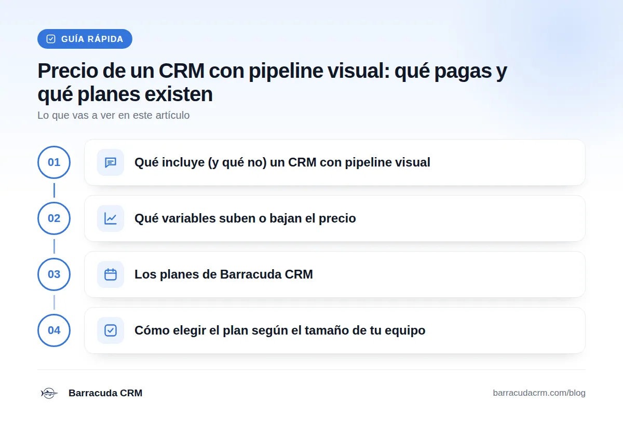623x430 pixels.
Task: Click the GUÍA RÁPIDA badge
Action: click(x=85, y=39)
